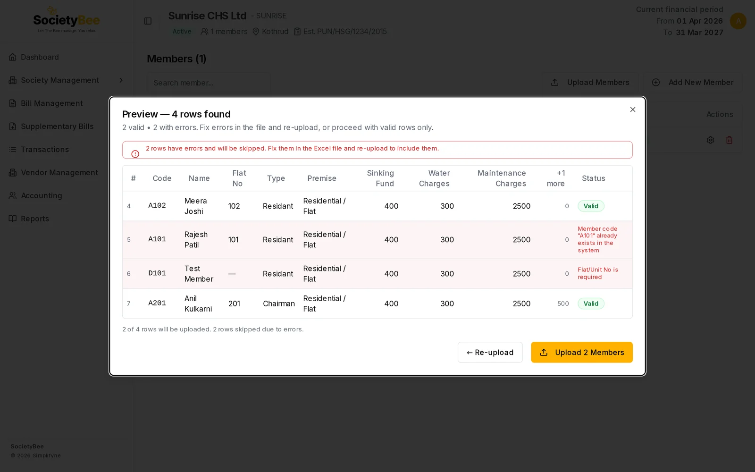Click the Add New Member button
Image resolution: width=755 pixels, height=472 pixels.
point(693,83)
